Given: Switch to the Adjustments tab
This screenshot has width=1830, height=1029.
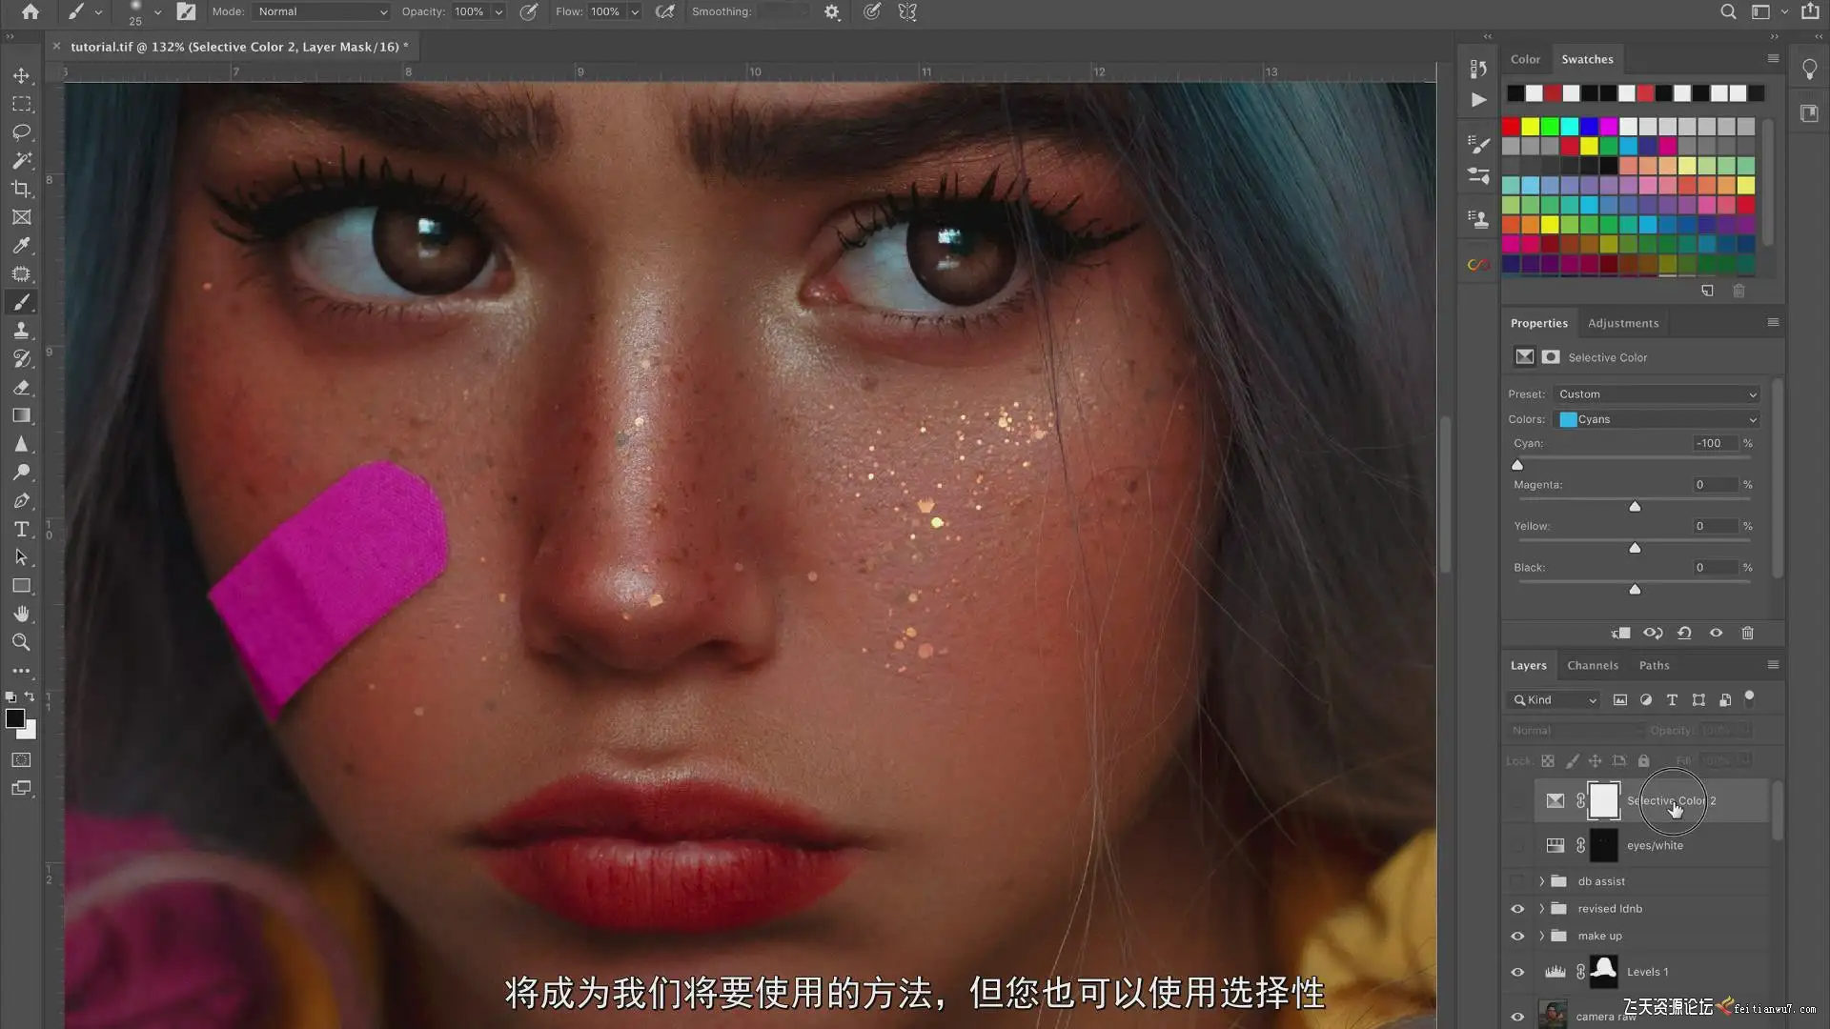Looking at the screenshot, I should (1622, 323).
